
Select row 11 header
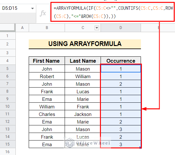[7, 114]
